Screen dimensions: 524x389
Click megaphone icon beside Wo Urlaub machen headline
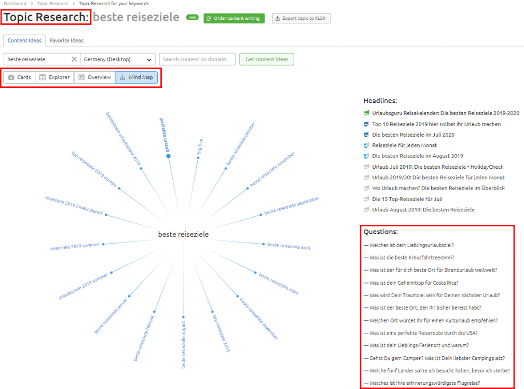[367, 188]
